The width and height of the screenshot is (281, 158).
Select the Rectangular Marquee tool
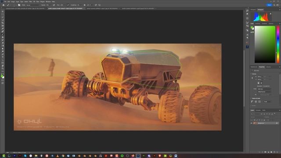point(3,14)
